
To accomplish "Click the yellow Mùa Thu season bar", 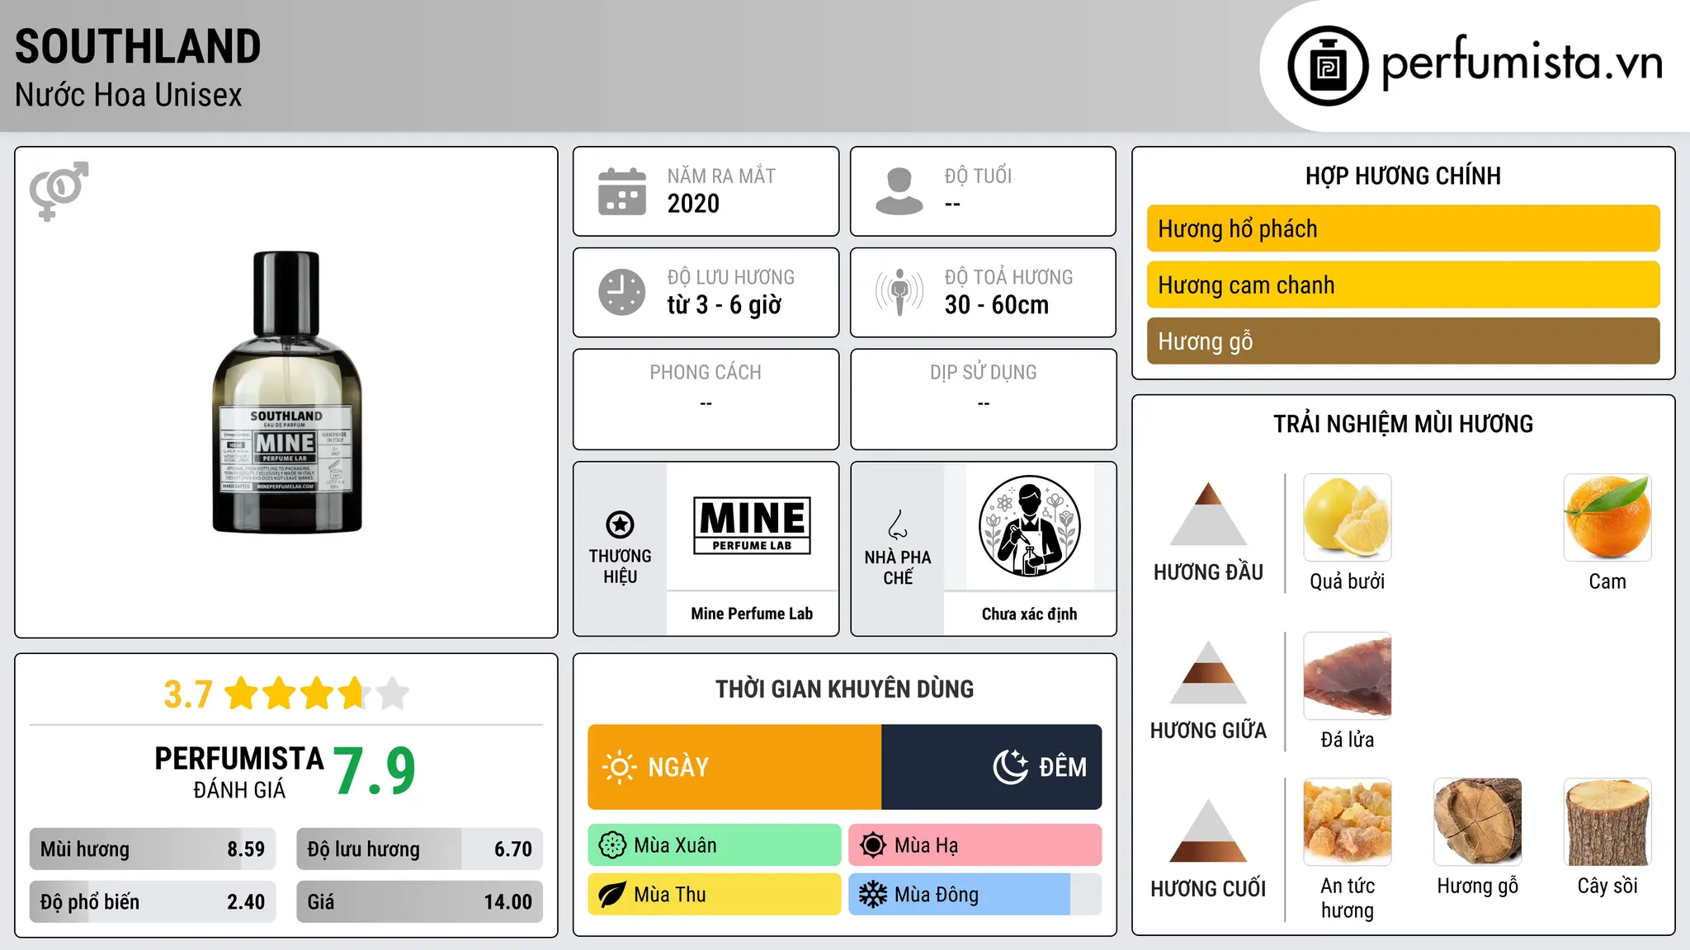I will (x=715, y=895).
